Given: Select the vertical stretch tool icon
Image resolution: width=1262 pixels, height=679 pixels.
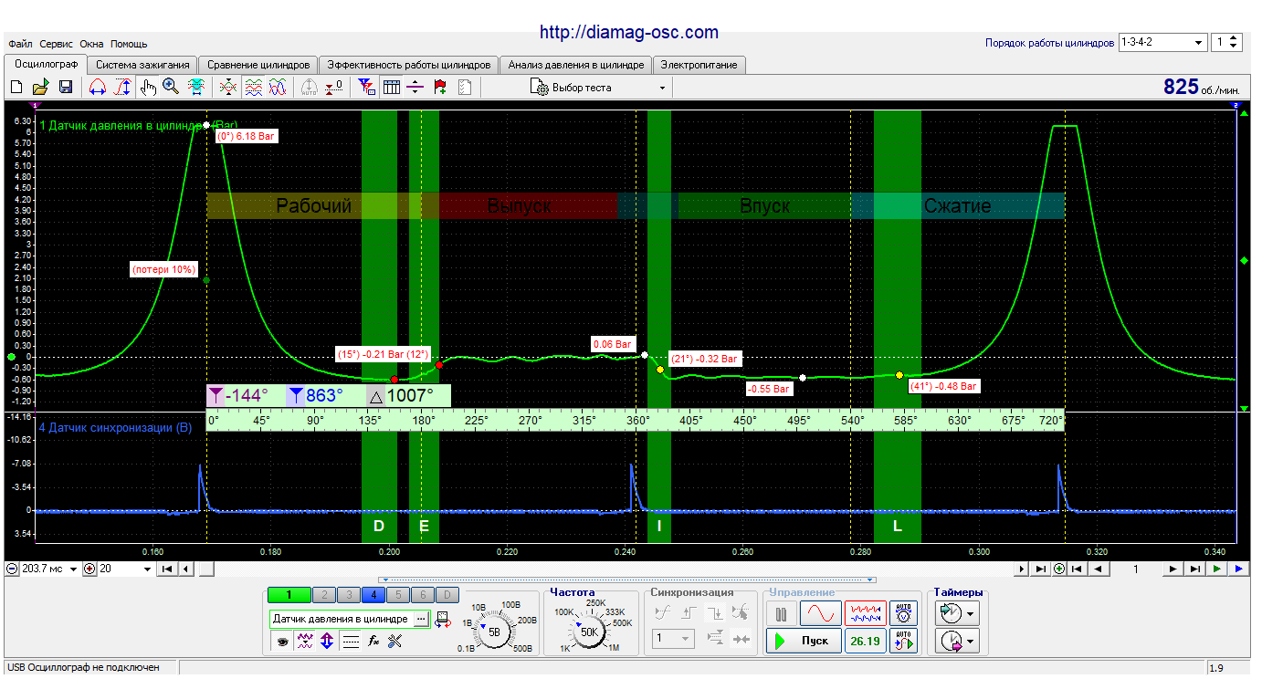Looking at the screenshot, I should pos(122,88).
